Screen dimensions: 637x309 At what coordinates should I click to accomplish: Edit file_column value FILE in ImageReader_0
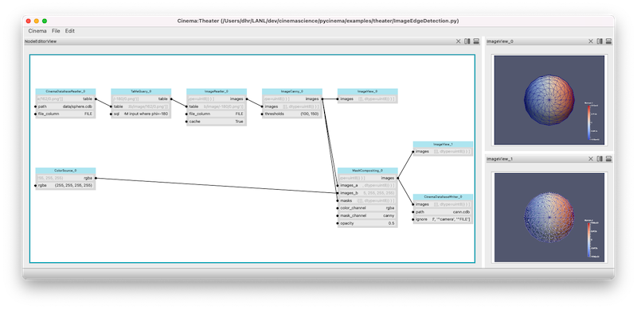240,114
